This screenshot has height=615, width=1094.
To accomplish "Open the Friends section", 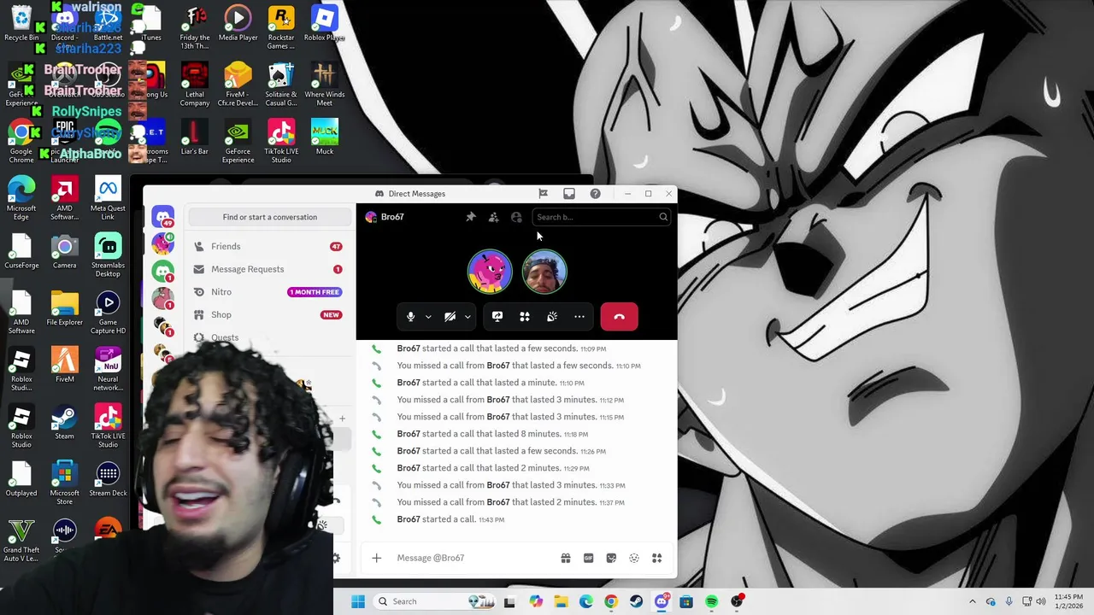I will click(268, 246).
